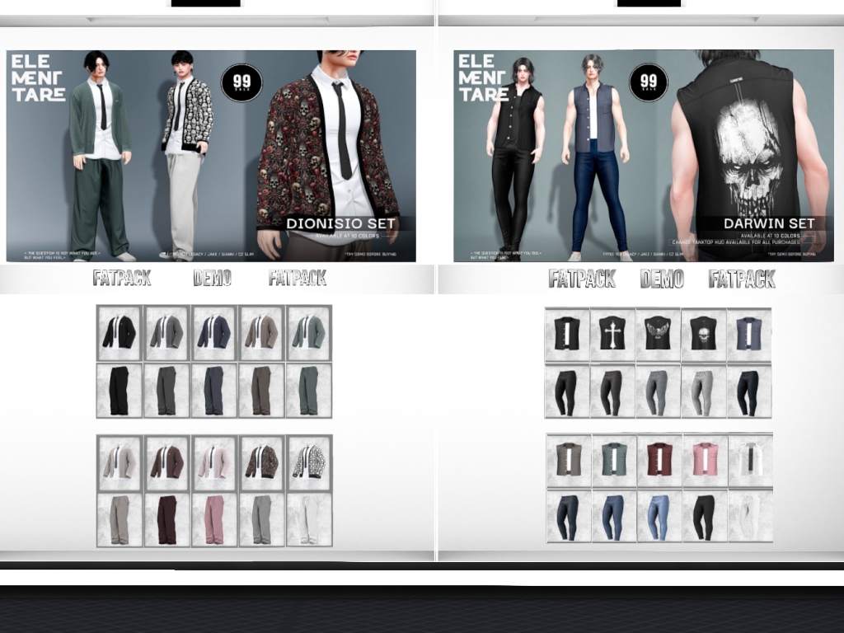Image resolution: width=844 pixels, height=633 pixels.
Task: Click the 99 sale badge on Darwin poster
Action: (x=649, y=82)
